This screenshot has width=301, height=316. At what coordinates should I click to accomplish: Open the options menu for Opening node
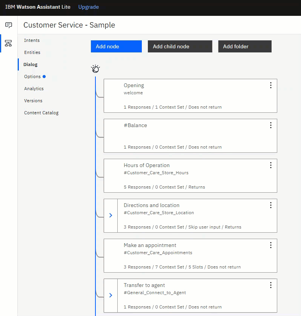click(x=271, y=85)
